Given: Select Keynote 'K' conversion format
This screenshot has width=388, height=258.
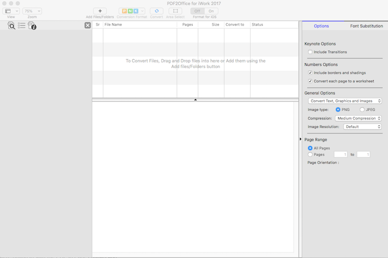Looking at the screenshot, I should point(136,11).
